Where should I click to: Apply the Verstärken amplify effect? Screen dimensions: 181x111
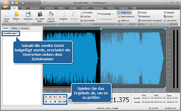tap(170, 20)
